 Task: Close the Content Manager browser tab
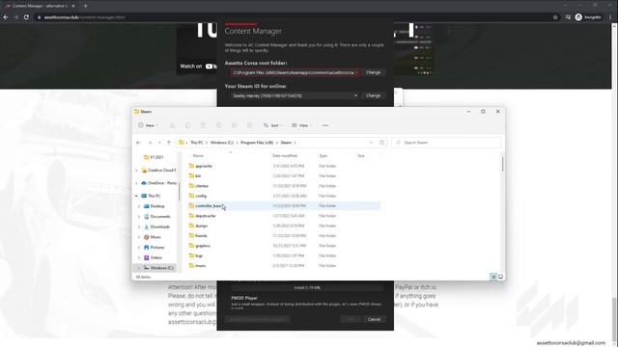pos(73,6)
